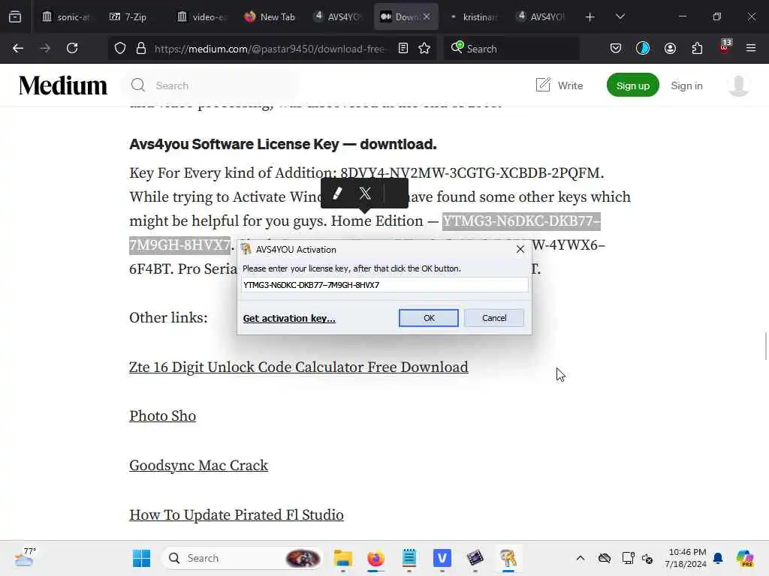The width and height of the screenshot is (769, 576).
Task: Switch to the New Tab tab
Action: (x=270, y=16)
